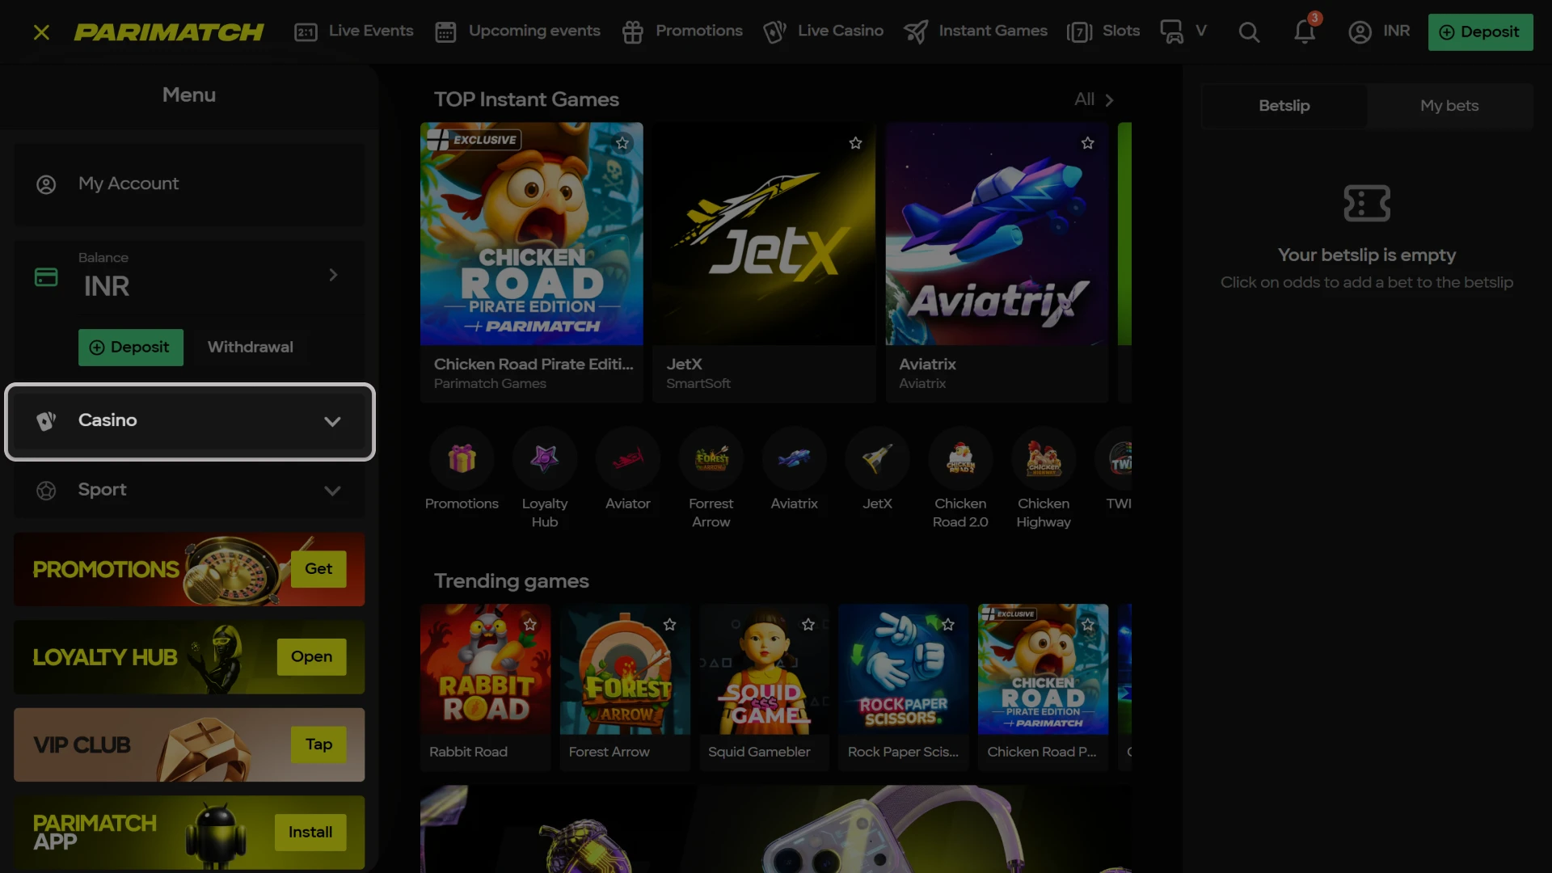Click Tap on VIP Club banner
The image size is (1552, 873).
[x=318, y=744]
